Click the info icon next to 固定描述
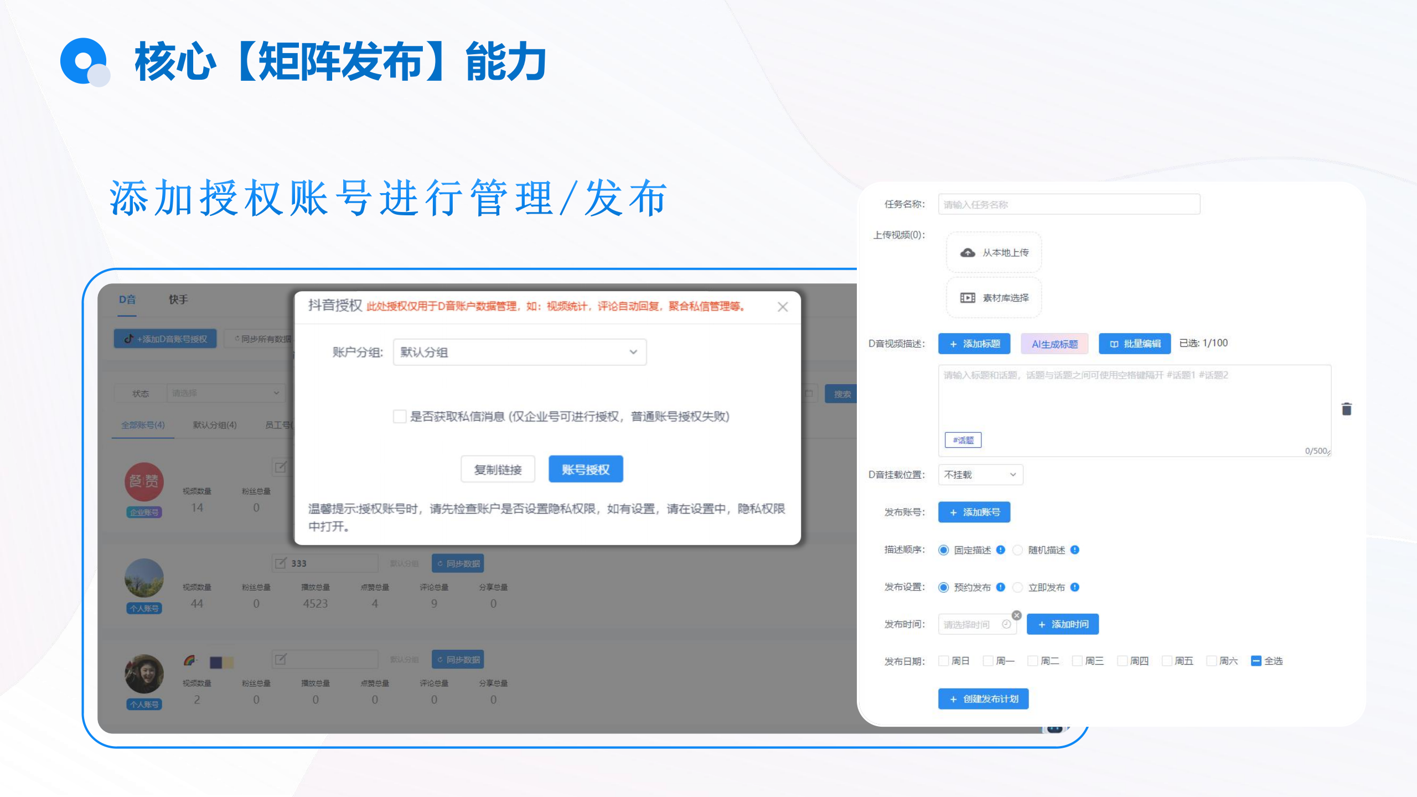The width and height of the screenshot is (1417, 797). click(x=1000, y=550)
